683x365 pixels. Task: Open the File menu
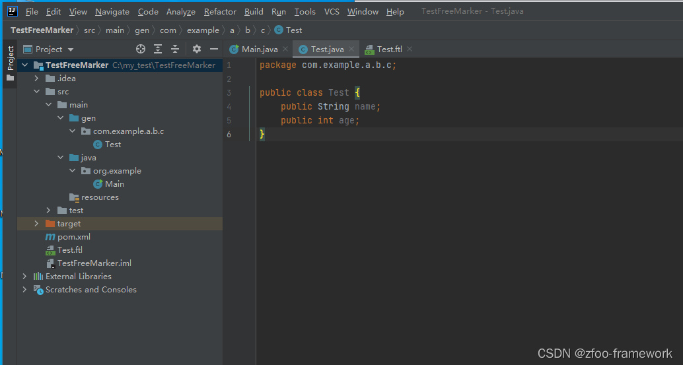click(x=32, y=12)
